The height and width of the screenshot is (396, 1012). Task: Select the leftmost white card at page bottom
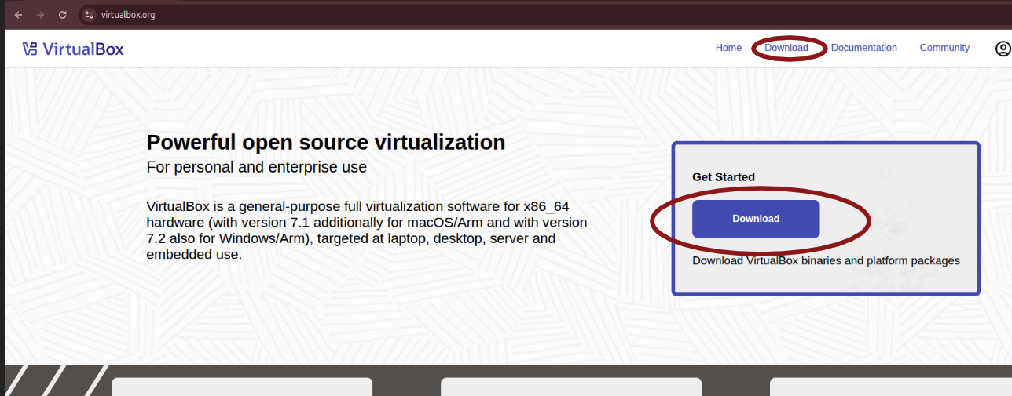click(242, 387)
